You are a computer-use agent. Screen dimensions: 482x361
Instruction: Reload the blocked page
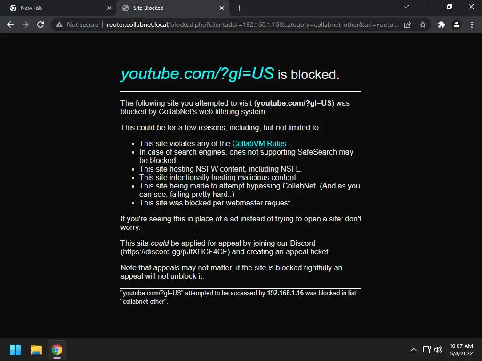point(40,24)
